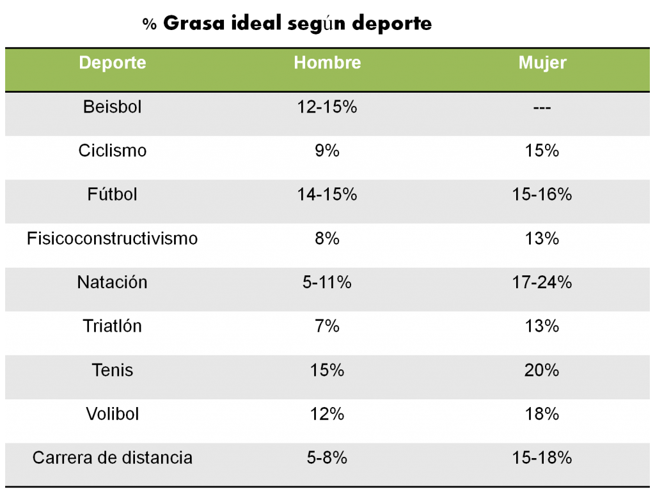This screenshot has height=492, width=655.
Task: Click the Fisicoconstructivismo cell
Action: (x=113, y=239)
